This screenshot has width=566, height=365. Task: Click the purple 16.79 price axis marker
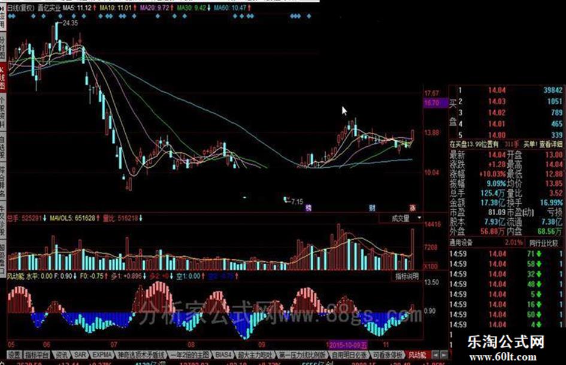pos(435,103)
